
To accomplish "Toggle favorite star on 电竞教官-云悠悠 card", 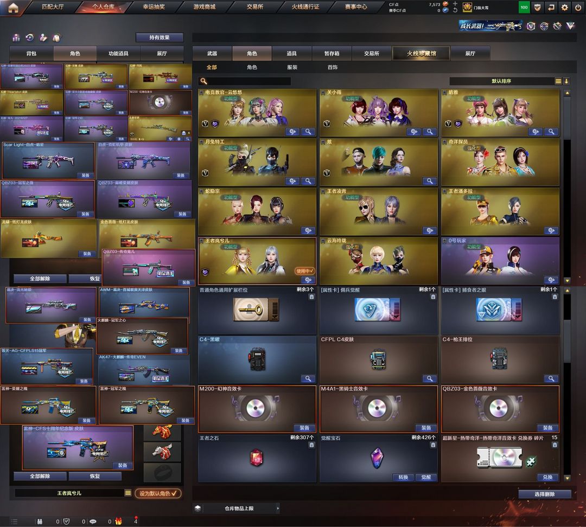I will click(x=201, y=92).
